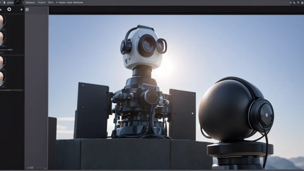Open the last menu label in the top bar
The width and height of the screenshot is (304, 171).
point(78,2)
